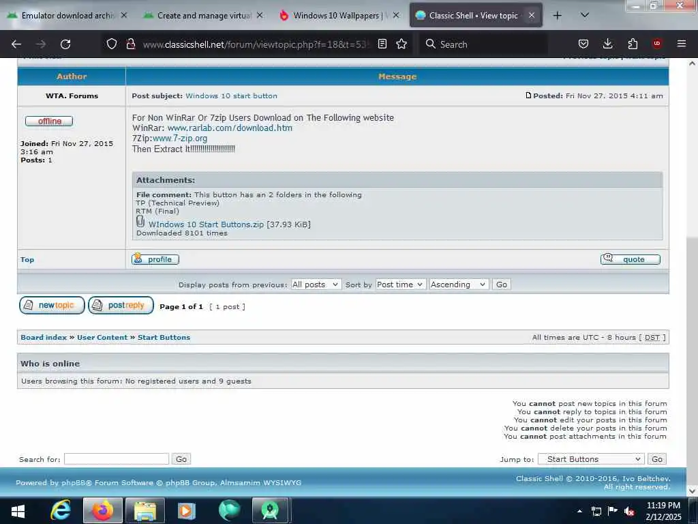List all tabs with the chevron
The image size is (698, 524).
pos(585,15)
